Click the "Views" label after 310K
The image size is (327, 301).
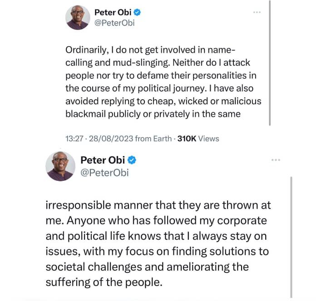[208, 139]
